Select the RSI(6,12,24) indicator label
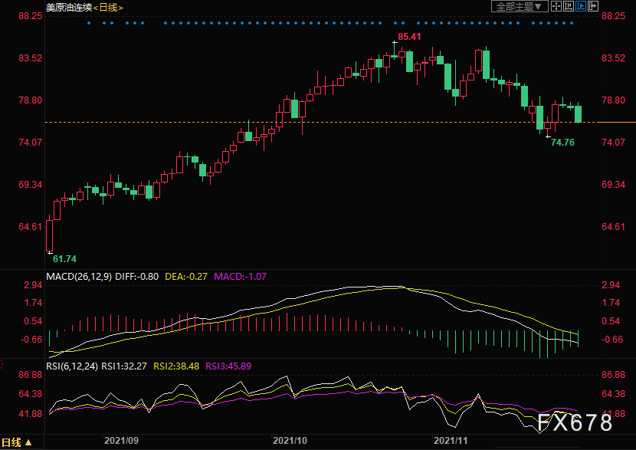 [x=72, y=366]
